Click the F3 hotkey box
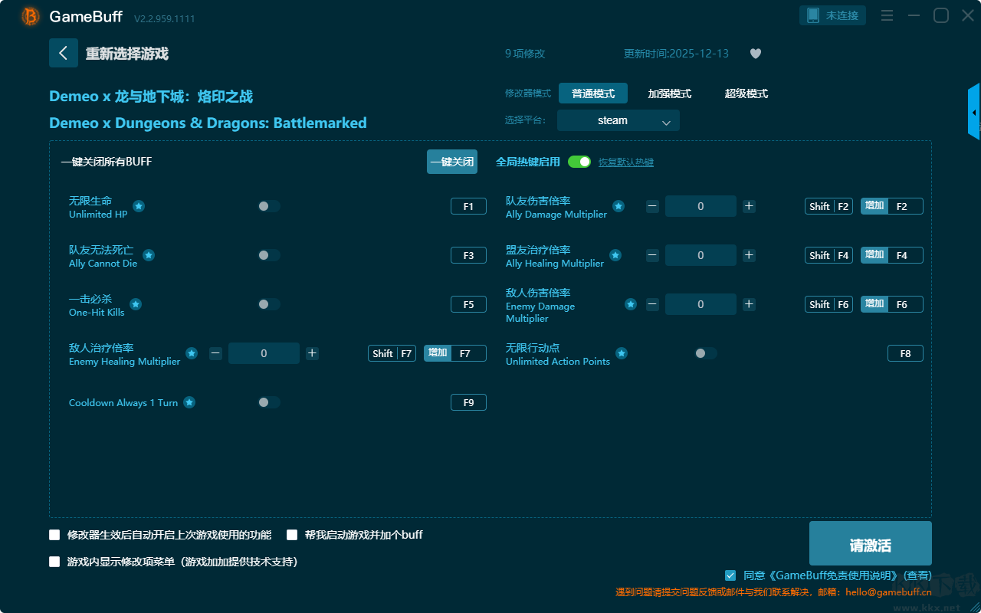 point(468,255)
